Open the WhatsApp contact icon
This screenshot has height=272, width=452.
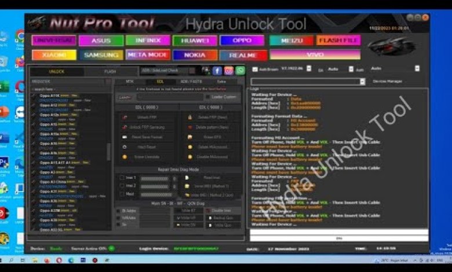pyautogui.click(x=240, y=71)
